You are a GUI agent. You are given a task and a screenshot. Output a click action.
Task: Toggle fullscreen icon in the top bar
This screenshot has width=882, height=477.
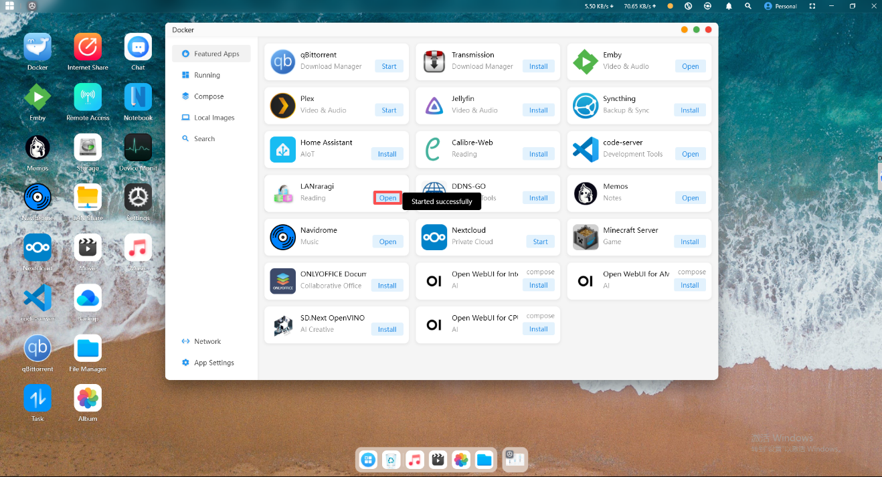click(812, 6)
